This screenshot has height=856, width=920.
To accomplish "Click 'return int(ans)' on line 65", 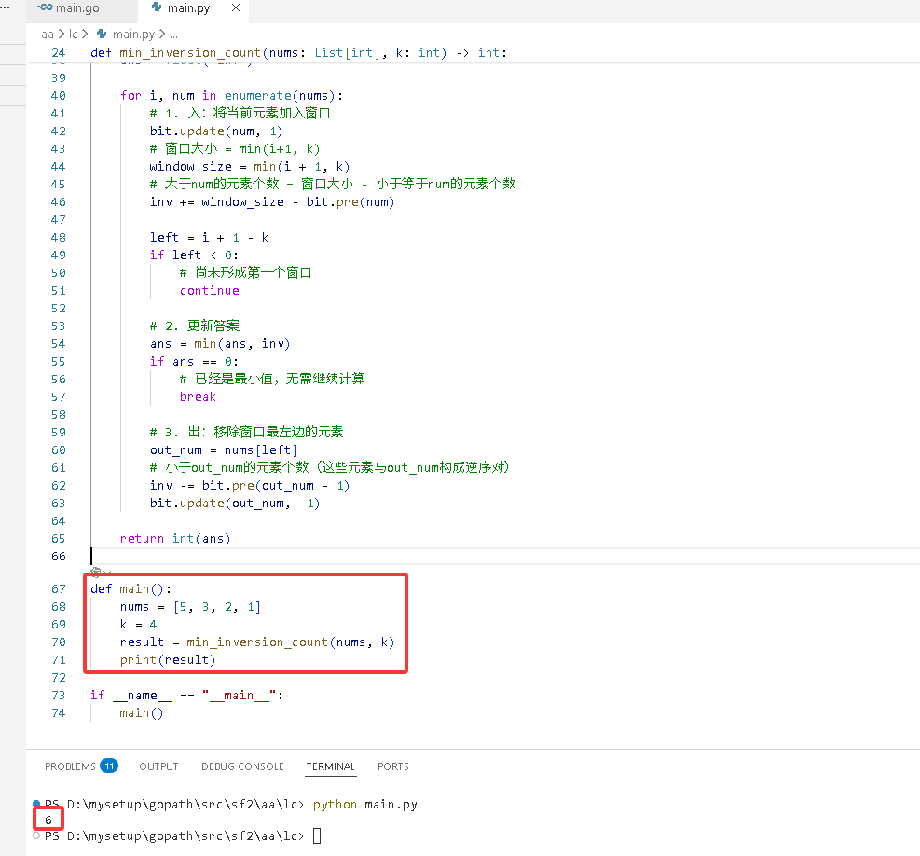I will click(175, 538).
